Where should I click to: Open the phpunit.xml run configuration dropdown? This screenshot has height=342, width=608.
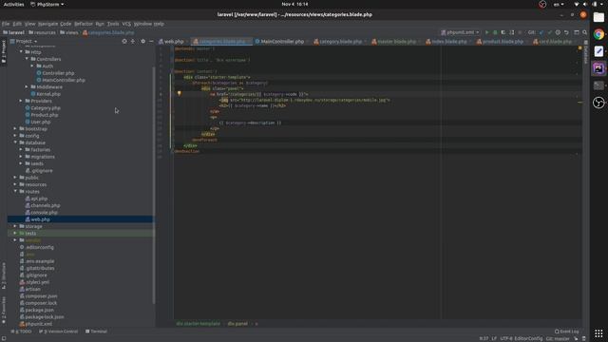[x=460, y=32]
